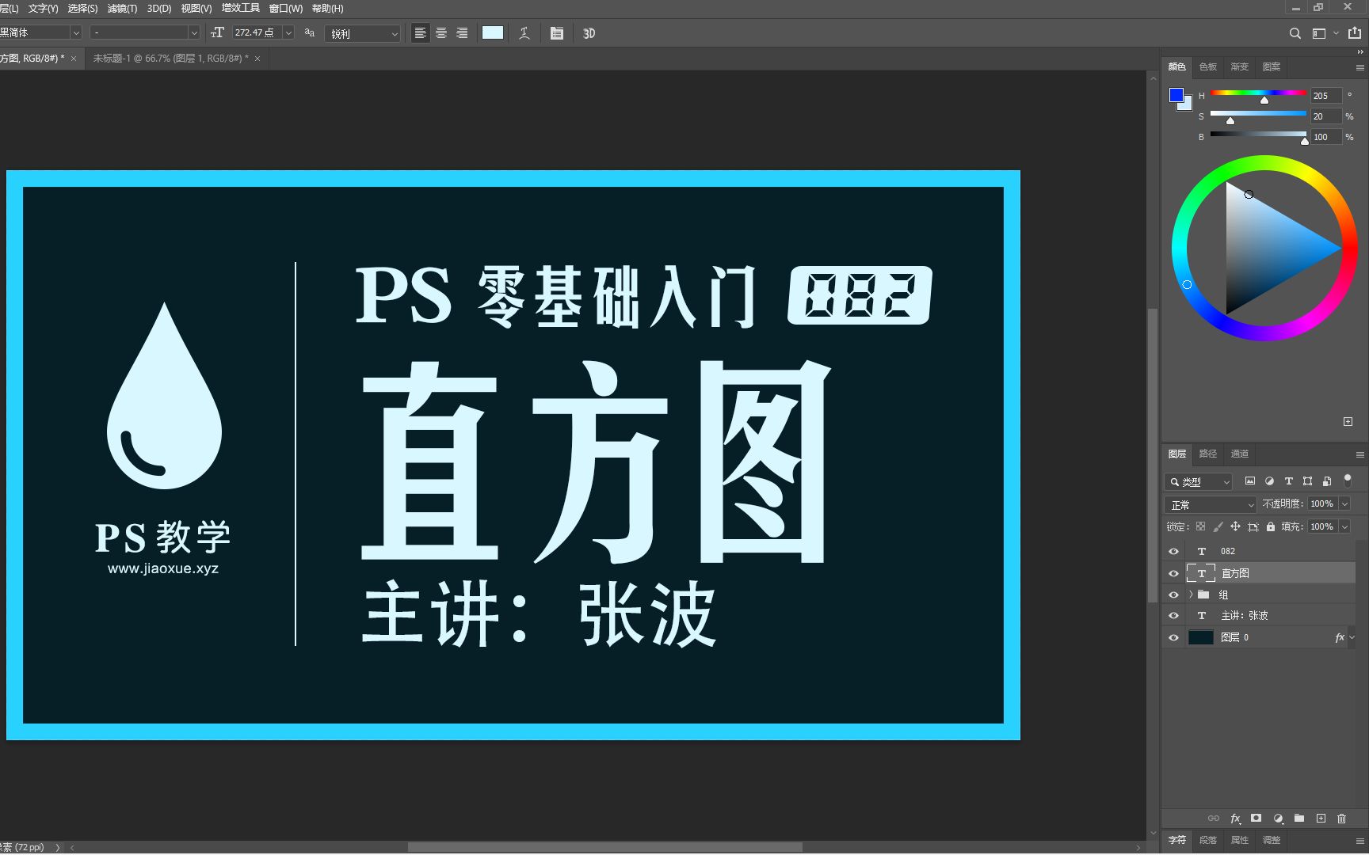Expand the 组 layer group
Screen dimensions: 1369x855
pyautogui.click(x=1190, y=595)
